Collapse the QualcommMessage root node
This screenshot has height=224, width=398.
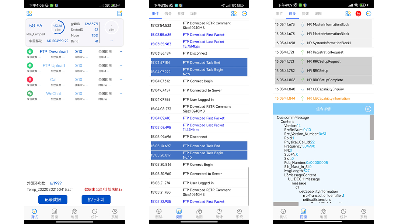[x=293, y=118]
